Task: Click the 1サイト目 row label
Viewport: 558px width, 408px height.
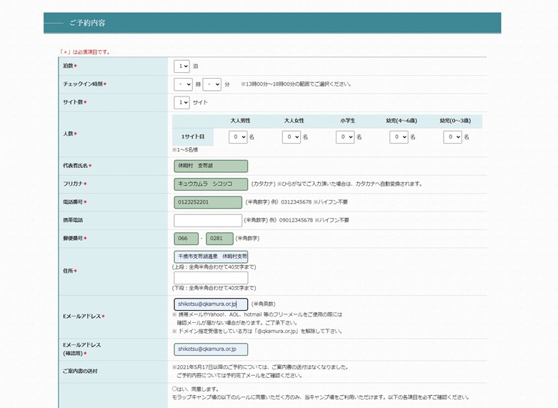Action: click(x=193, y=136)
